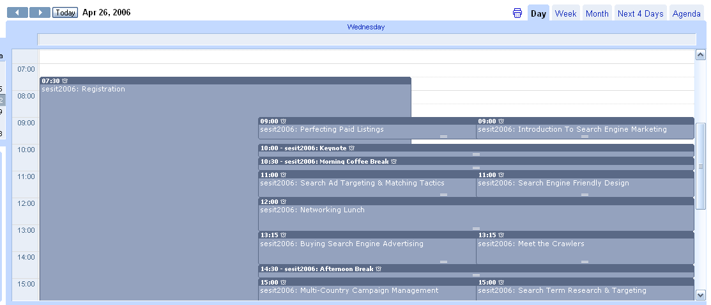Click reminder bell on Introduction To Search Engine Marketing

(501, 121)
